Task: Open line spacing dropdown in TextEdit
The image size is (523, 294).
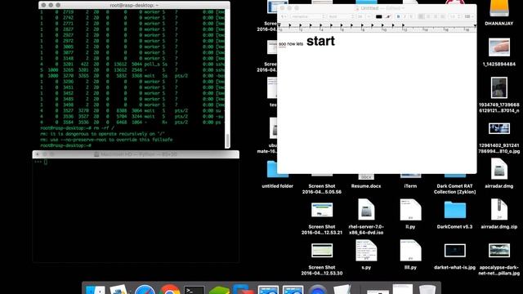Action: click(454, 16)
